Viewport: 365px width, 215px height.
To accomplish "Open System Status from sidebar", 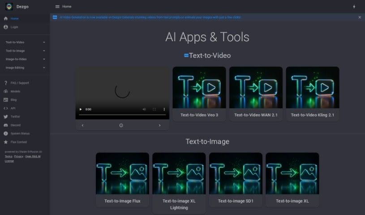I will [25, 133].
